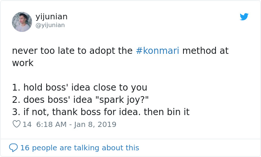
Task: Open "16 people are talking about this"
Action: (x=79, y=148)
